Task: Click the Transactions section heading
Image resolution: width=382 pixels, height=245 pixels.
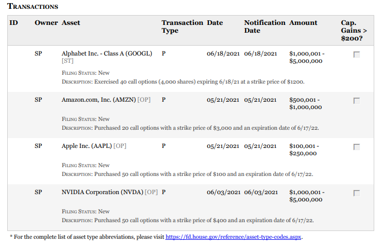Action: [33, 6]
